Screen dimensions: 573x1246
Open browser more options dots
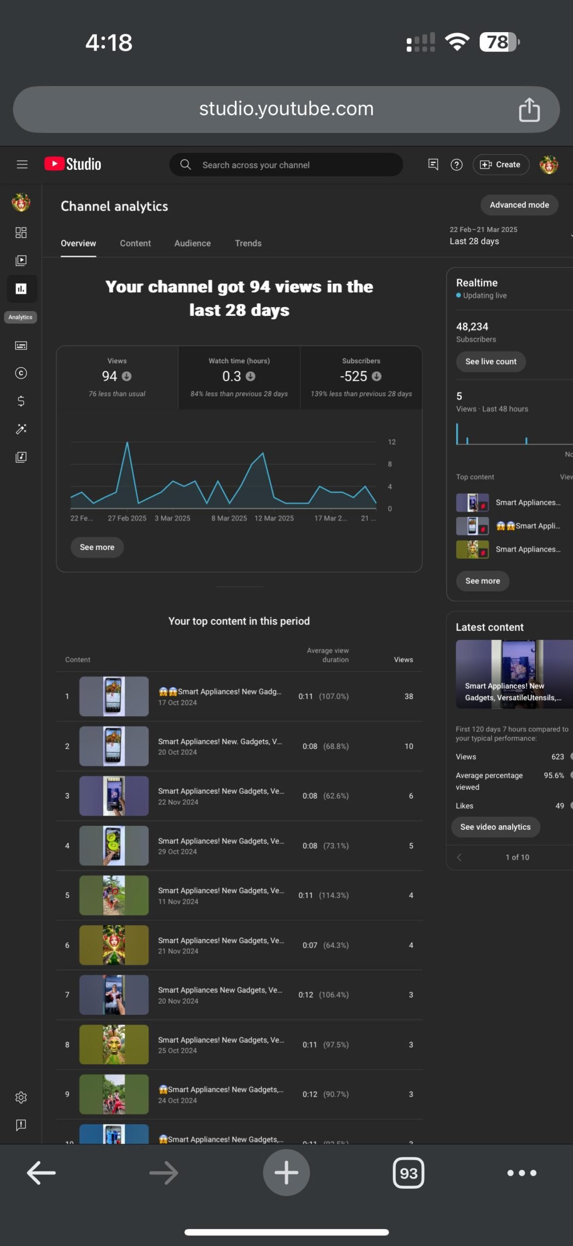(522, 1173)
